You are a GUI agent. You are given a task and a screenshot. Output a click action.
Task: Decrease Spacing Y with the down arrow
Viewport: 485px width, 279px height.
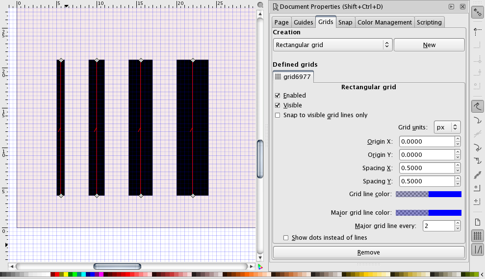tap(458, 184)
